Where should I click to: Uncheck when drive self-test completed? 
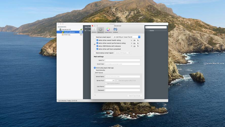(97, 49)
